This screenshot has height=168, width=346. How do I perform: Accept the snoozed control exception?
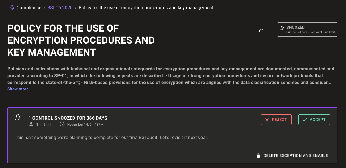[314, 120]
